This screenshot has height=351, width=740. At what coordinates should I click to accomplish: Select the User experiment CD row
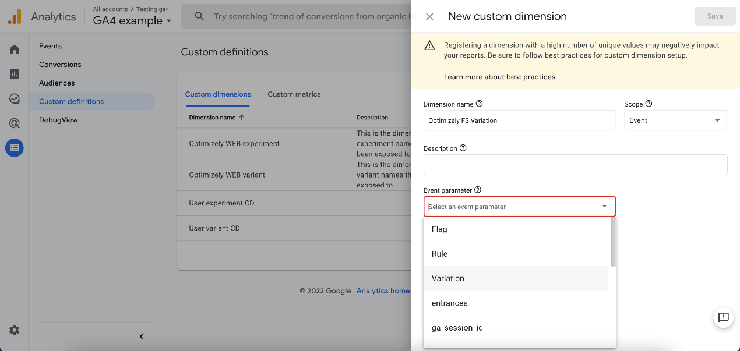point(294,203)
